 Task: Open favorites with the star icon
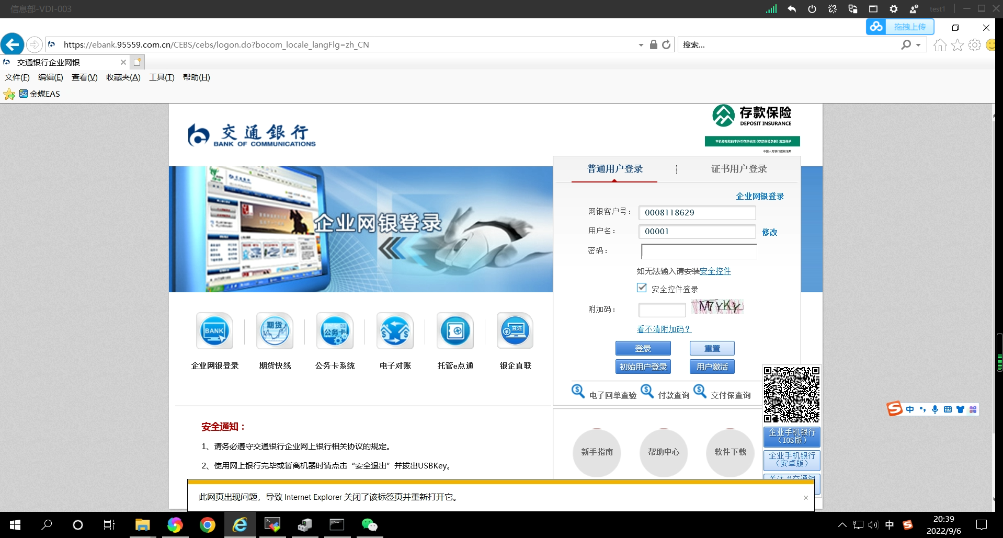tap(958, 45)
